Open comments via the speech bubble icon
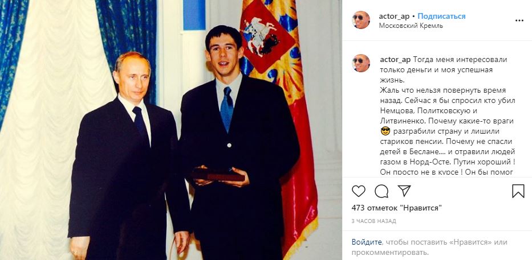532x260 pixels. coord(381,191)
